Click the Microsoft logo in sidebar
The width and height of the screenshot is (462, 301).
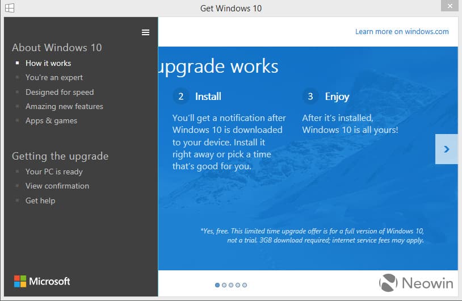[x=42, y=281]
